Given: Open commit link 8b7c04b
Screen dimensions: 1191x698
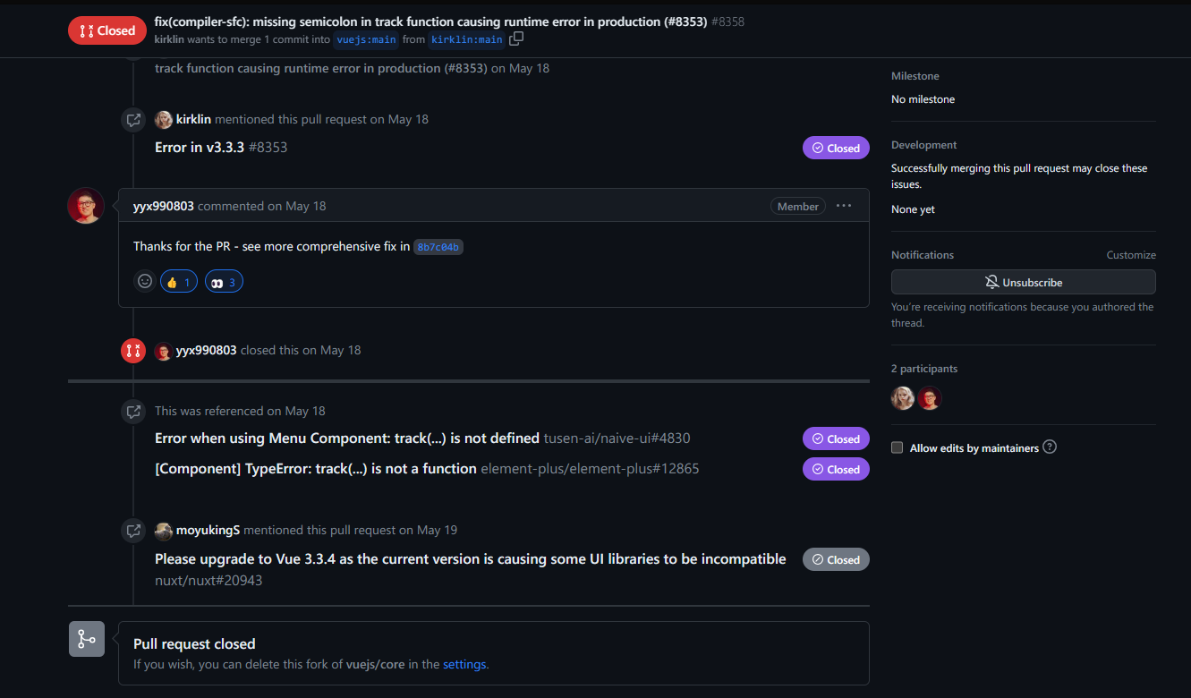Looking at the screenshot, I should [x=438, y=247].
